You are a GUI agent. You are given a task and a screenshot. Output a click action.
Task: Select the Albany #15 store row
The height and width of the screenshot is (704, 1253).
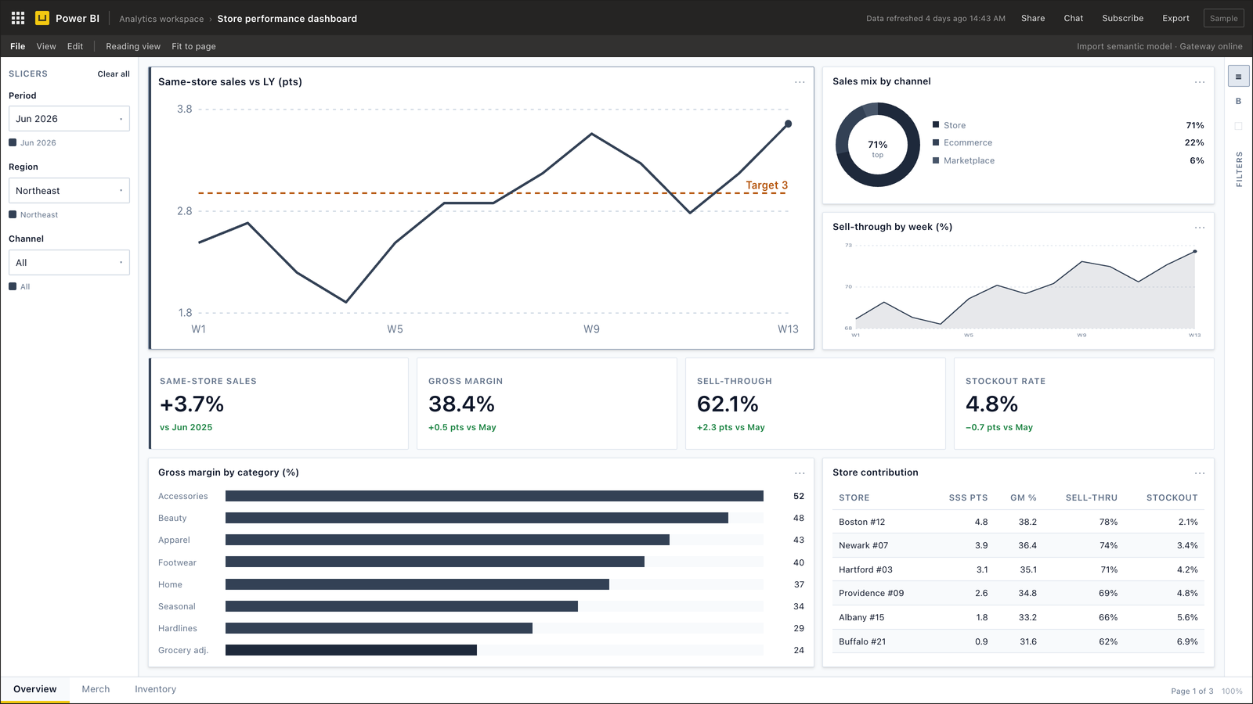(x=1018, y=617)
